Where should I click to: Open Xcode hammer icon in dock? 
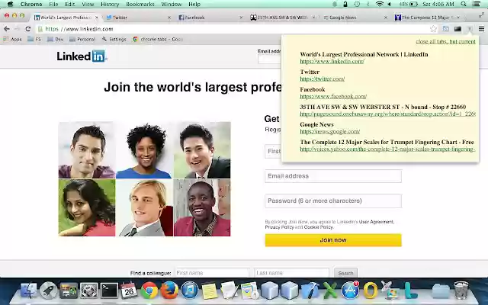click(310, 290)
